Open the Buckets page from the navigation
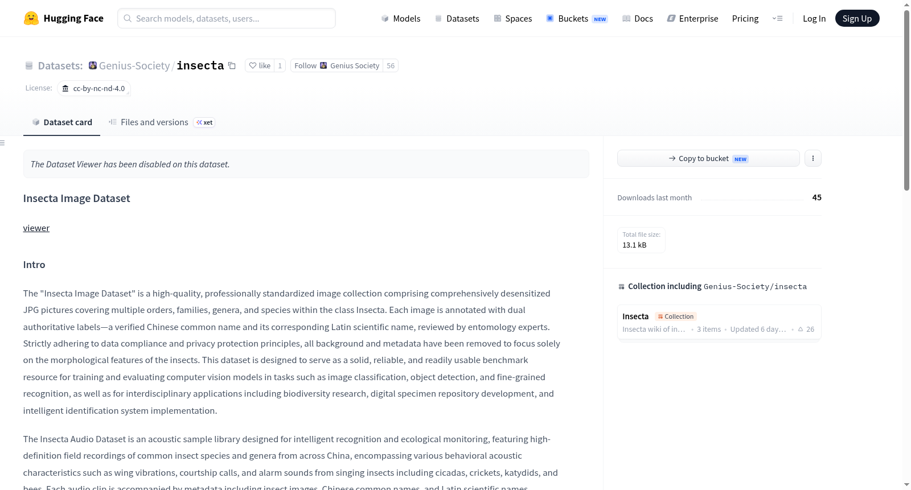The width and height of the screenshot is (911, 490). pos(577,18)
